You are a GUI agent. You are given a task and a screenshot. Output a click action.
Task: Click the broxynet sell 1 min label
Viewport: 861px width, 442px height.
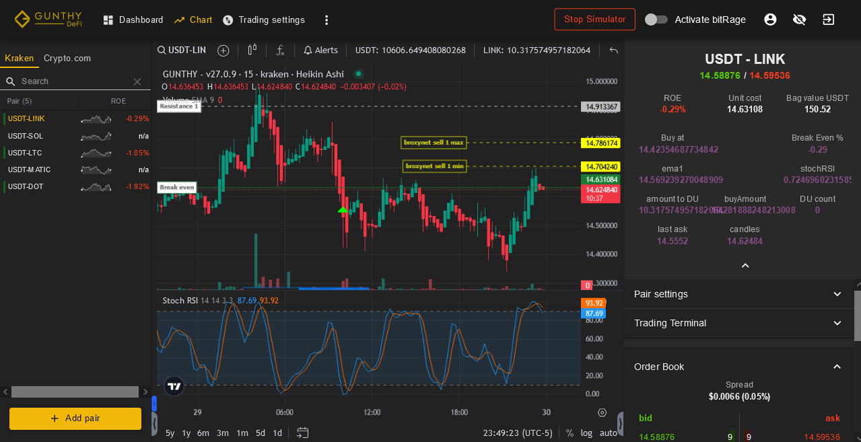[435, 166]
